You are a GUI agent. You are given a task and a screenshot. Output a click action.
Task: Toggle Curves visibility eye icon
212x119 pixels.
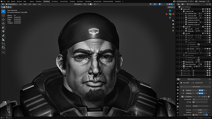click(x=205, y=49)
